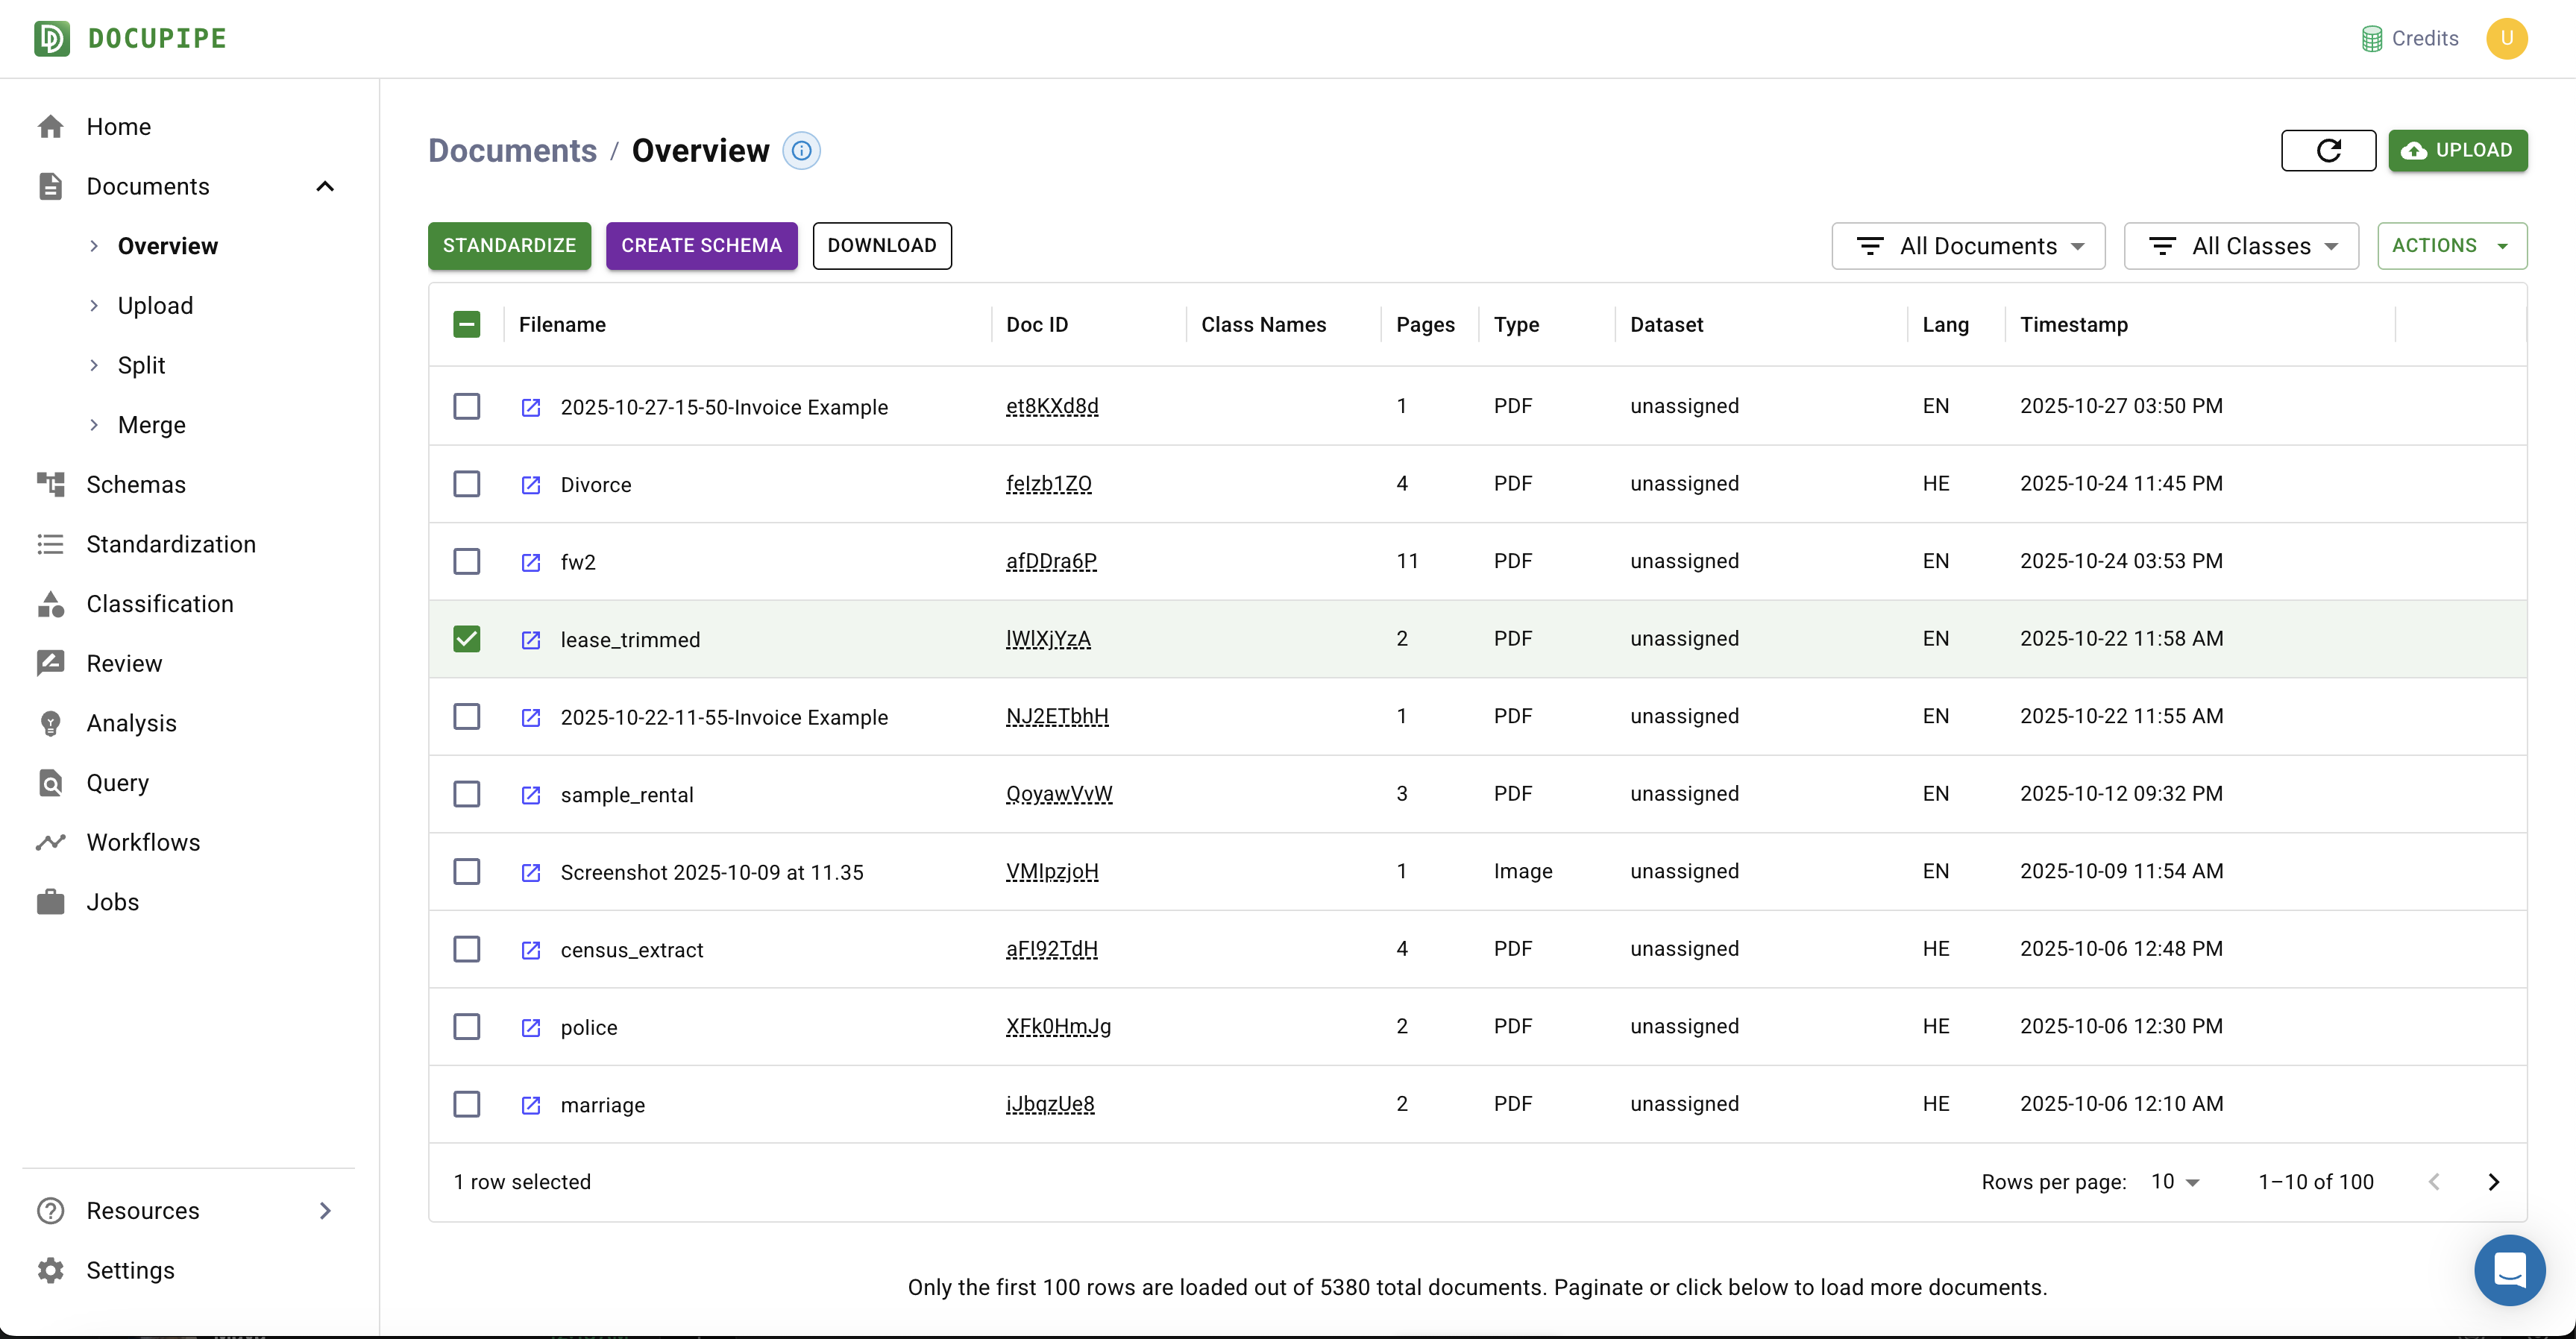The image size is (2576, 1339).
Task: Open Schemas in the sidebar
Action: point(136,484)
